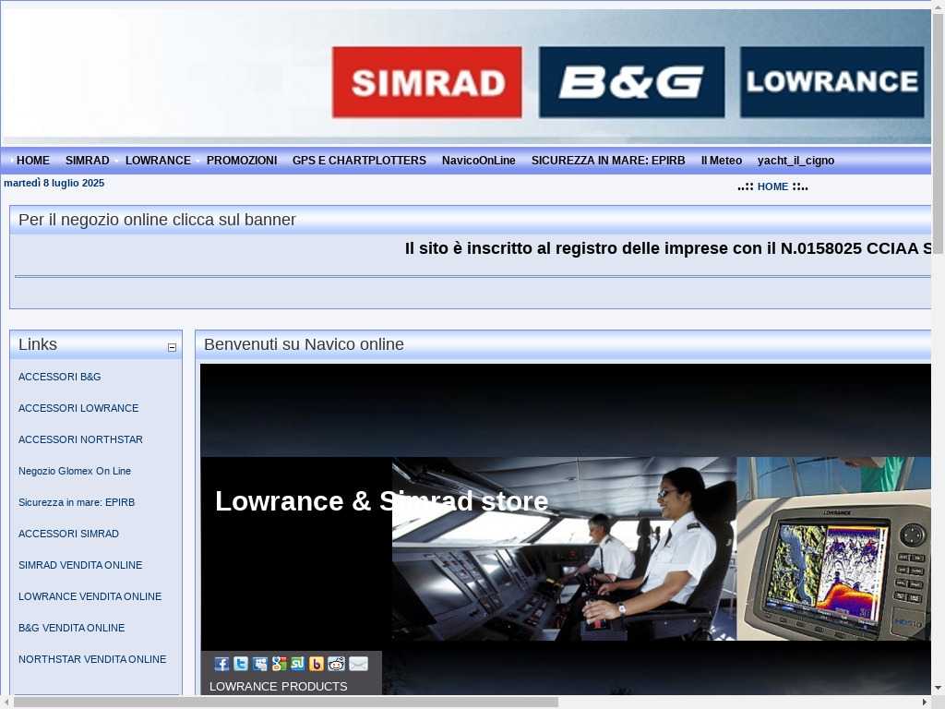Image resolution: width=945 pixels, height=709 pixels.
Task: Click the HOME breadcrumb link
Action: pos(772,186)
